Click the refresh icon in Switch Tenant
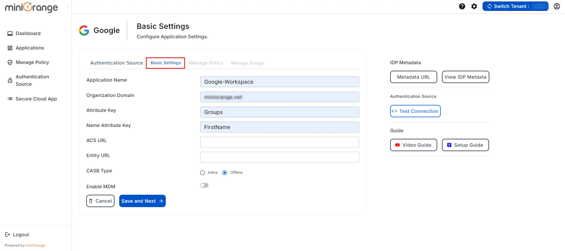 (x=489, y=6)
